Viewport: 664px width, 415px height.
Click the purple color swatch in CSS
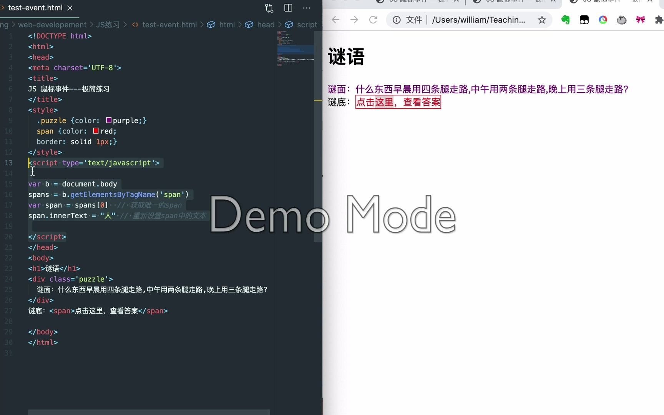(x=109, y=120)
